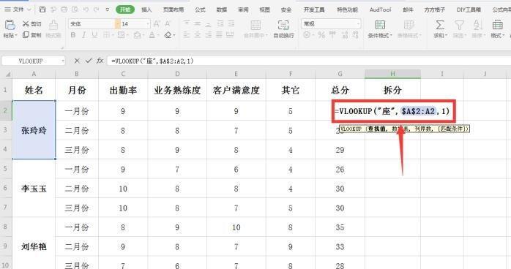Open the Name Box VLOOKUP dropdown
The height and width of the screenshot is (269, 511).
[x=62, y=61]
